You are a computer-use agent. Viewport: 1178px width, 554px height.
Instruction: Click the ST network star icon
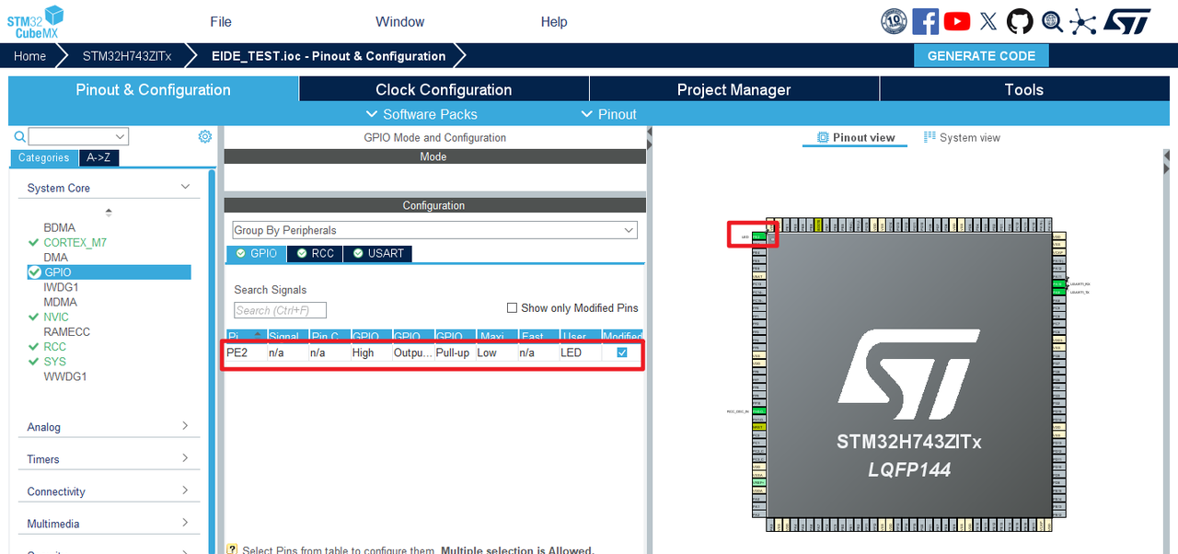coord(1083,21)
